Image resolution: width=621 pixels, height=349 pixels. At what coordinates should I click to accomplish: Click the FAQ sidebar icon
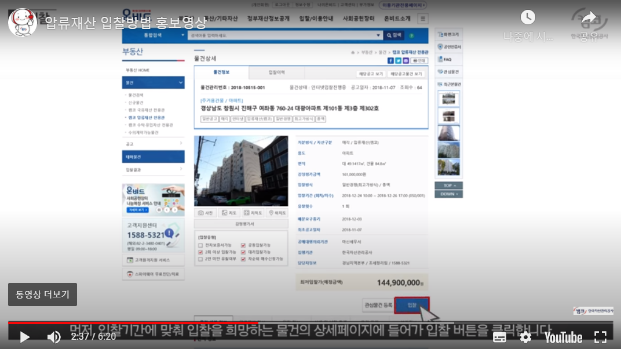445,59
